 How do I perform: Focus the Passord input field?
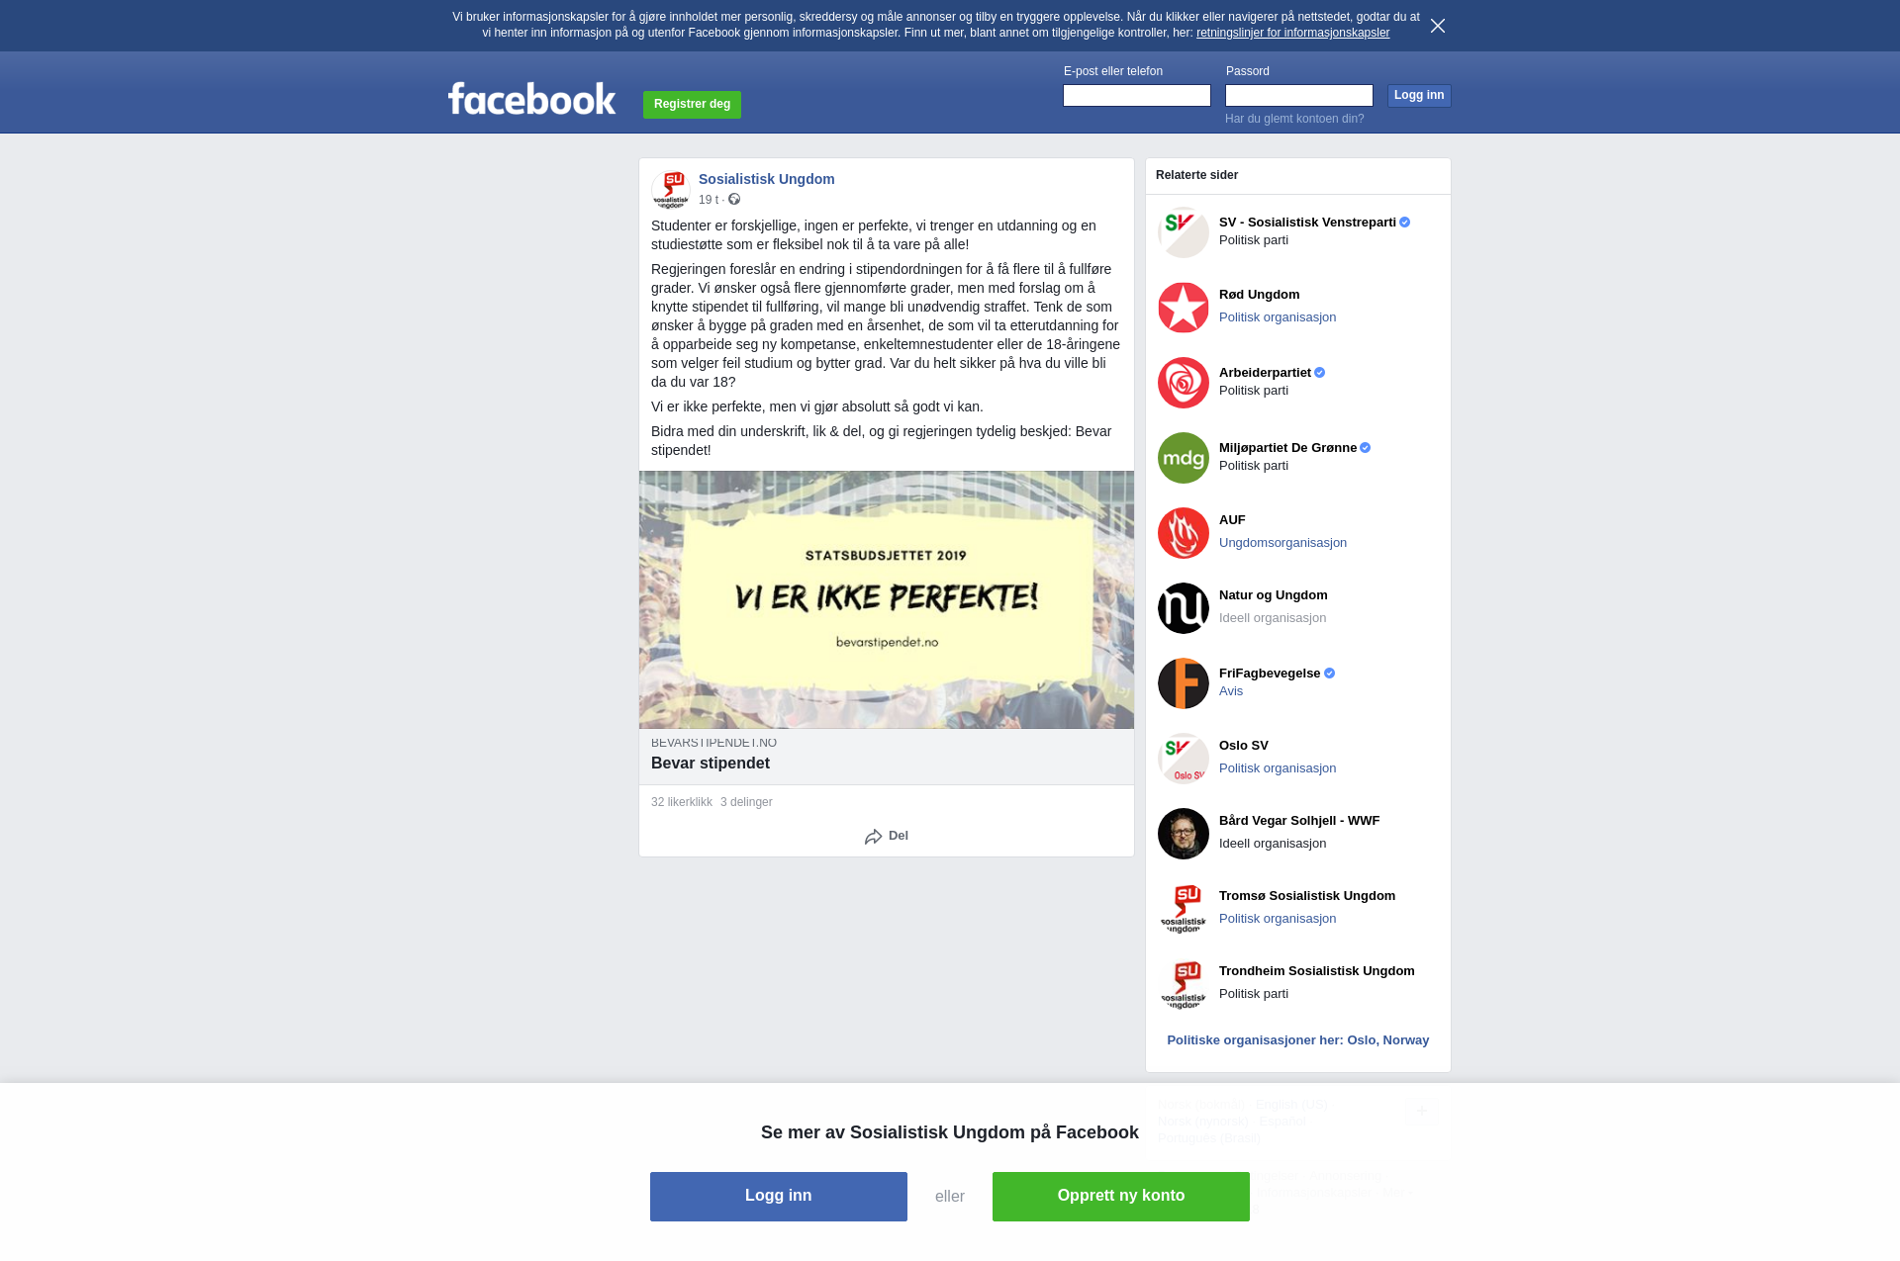click(1299, 95)
